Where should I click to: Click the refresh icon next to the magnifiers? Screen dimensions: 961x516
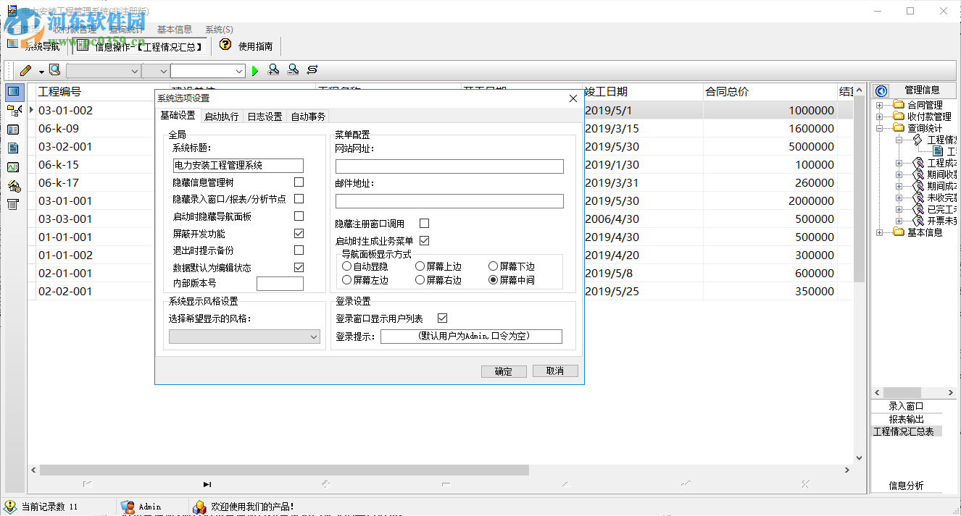pos(312,70)
